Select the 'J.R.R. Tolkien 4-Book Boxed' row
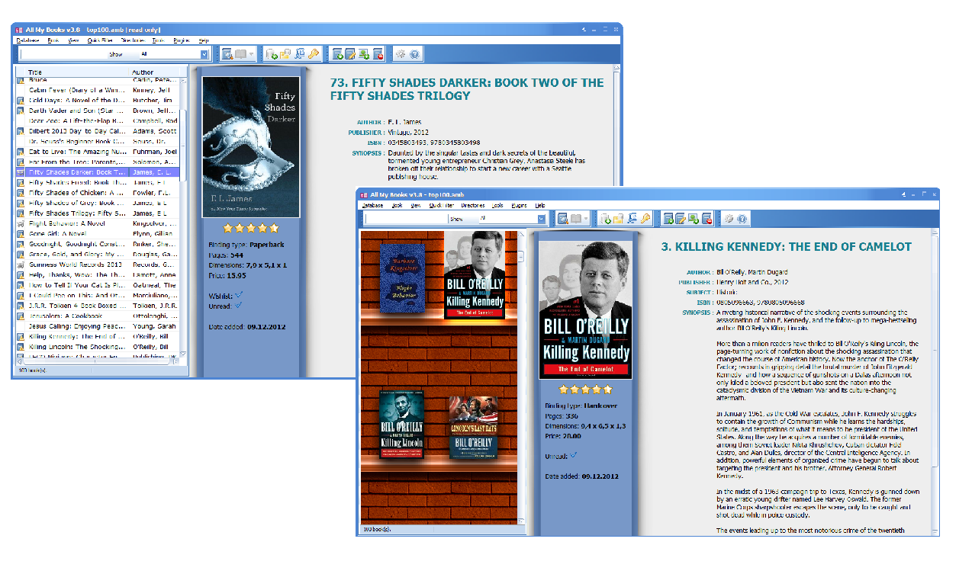Viewport: 972px width, 574px height. pyautogui.click(x=98, y=306)
